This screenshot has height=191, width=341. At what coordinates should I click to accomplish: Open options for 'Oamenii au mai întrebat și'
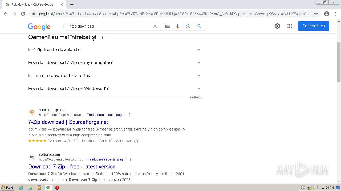pos(102,37)
